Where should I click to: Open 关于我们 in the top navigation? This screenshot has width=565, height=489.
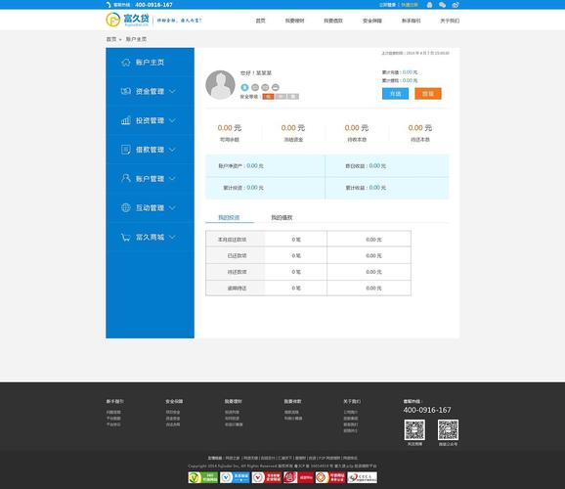point(450,21)
